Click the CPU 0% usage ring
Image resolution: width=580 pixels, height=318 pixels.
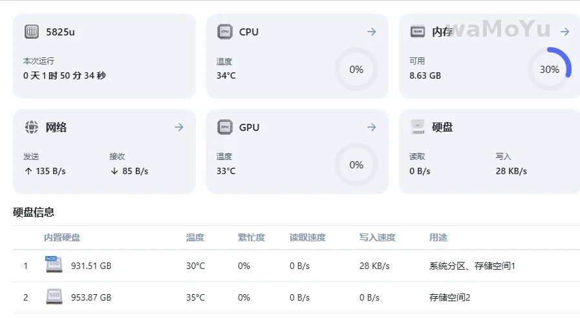pyautogui.click(x=356, y=69)
